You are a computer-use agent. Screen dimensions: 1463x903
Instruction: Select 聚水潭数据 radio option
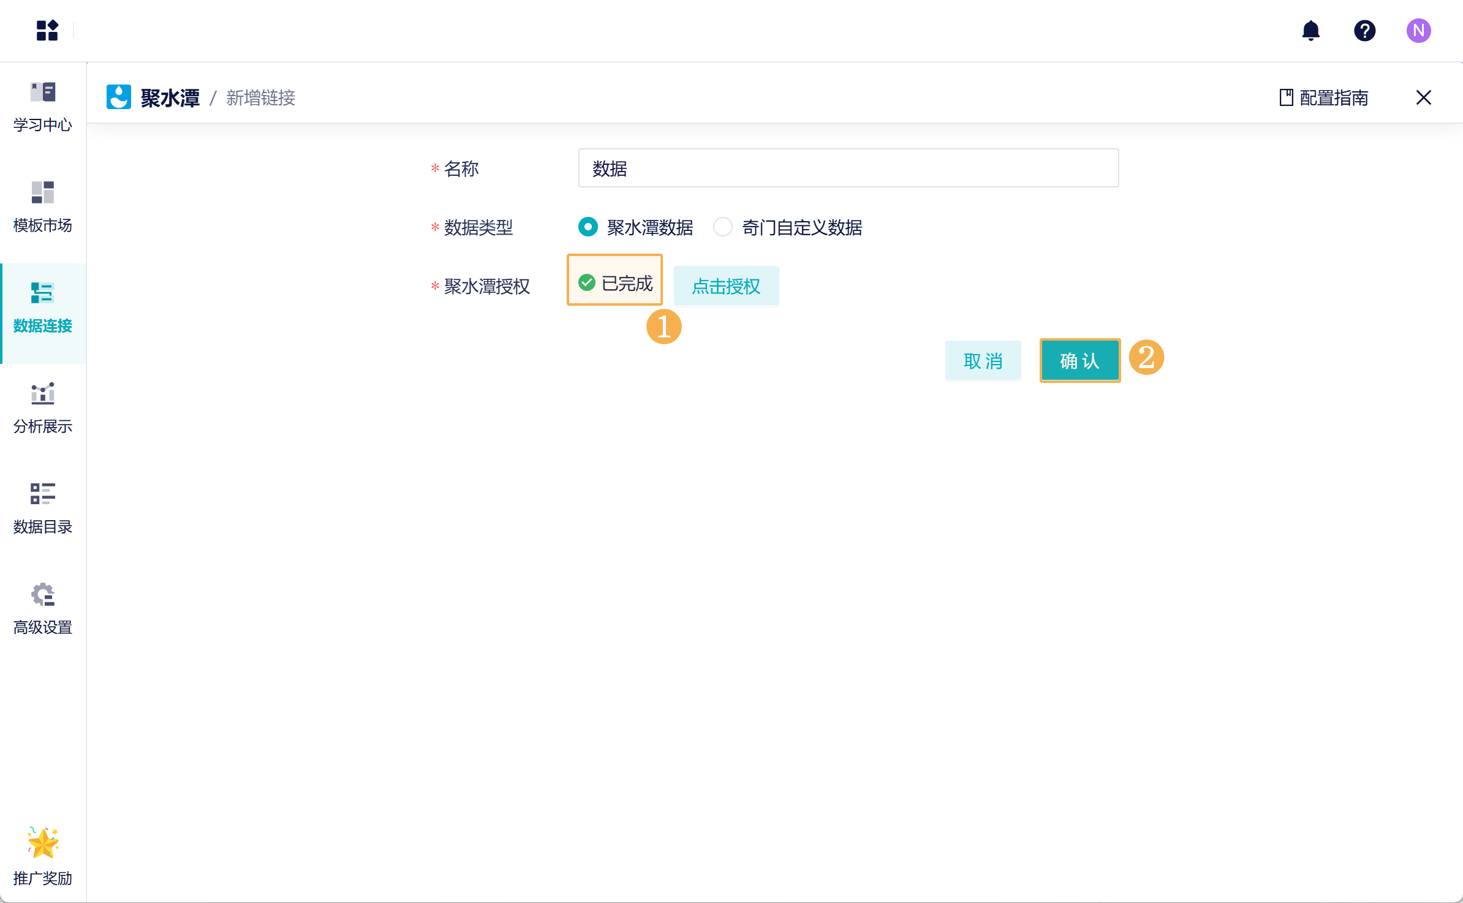tap(588, 227)
